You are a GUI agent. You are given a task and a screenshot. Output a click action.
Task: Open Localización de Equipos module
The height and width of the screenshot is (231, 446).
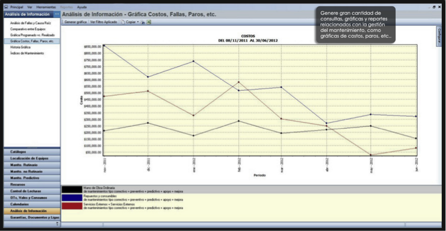point(32,158)
